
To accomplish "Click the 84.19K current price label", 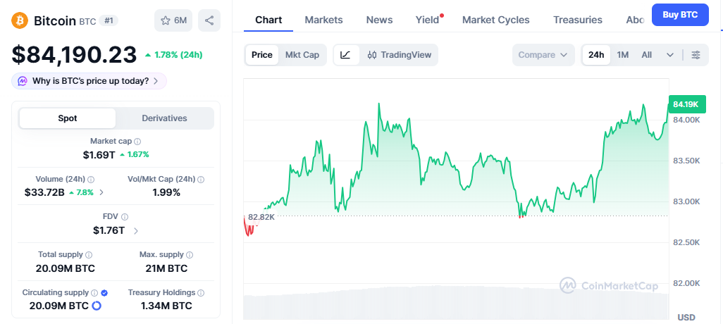I will point(686,105).
